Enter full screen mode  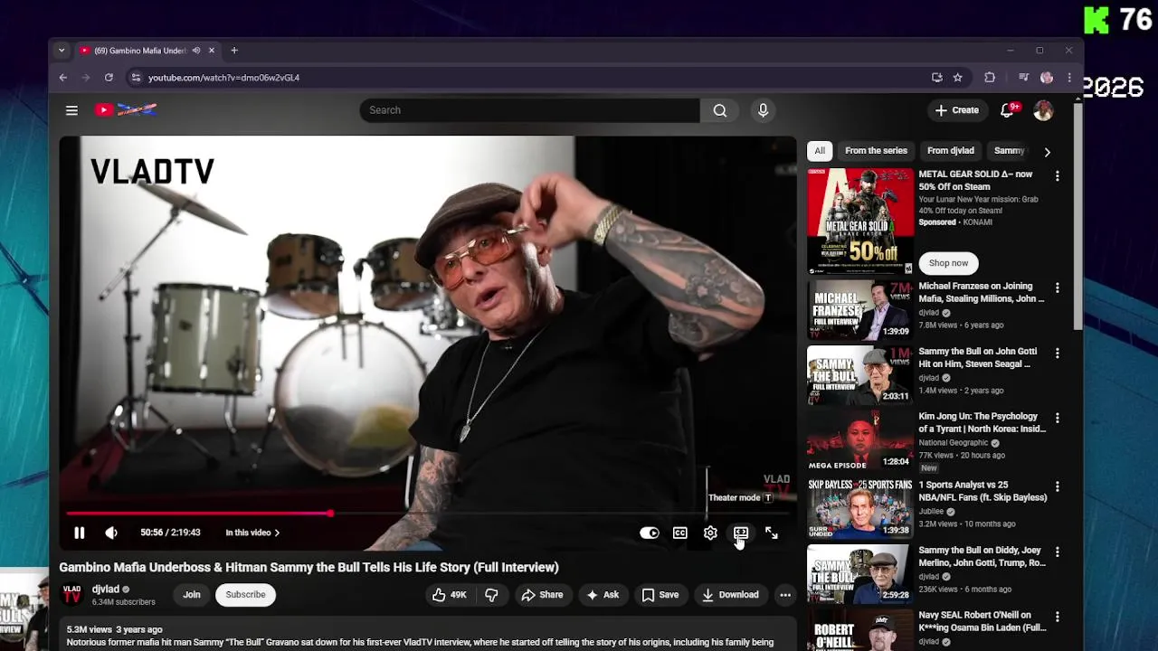(x=772, y=533)
